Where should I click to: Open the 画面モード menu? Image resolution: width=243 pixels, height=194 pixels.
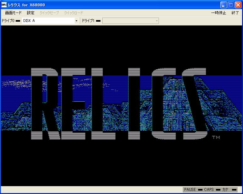[x=13, y=13]
